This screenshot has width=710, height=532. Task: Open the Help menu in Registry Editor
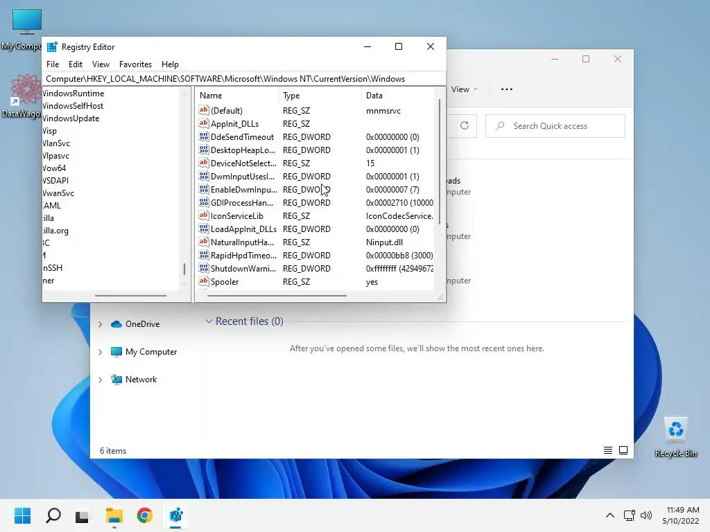[x=170, y=64]
